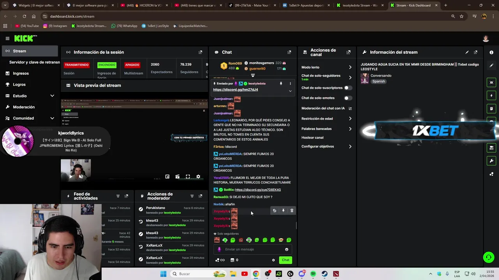Image resolution: width=499 pixels, height=280 pixels.
Task: Delete XxyodyXx message with trash icon
Action: pyautogui.click(x=292, y=210)
